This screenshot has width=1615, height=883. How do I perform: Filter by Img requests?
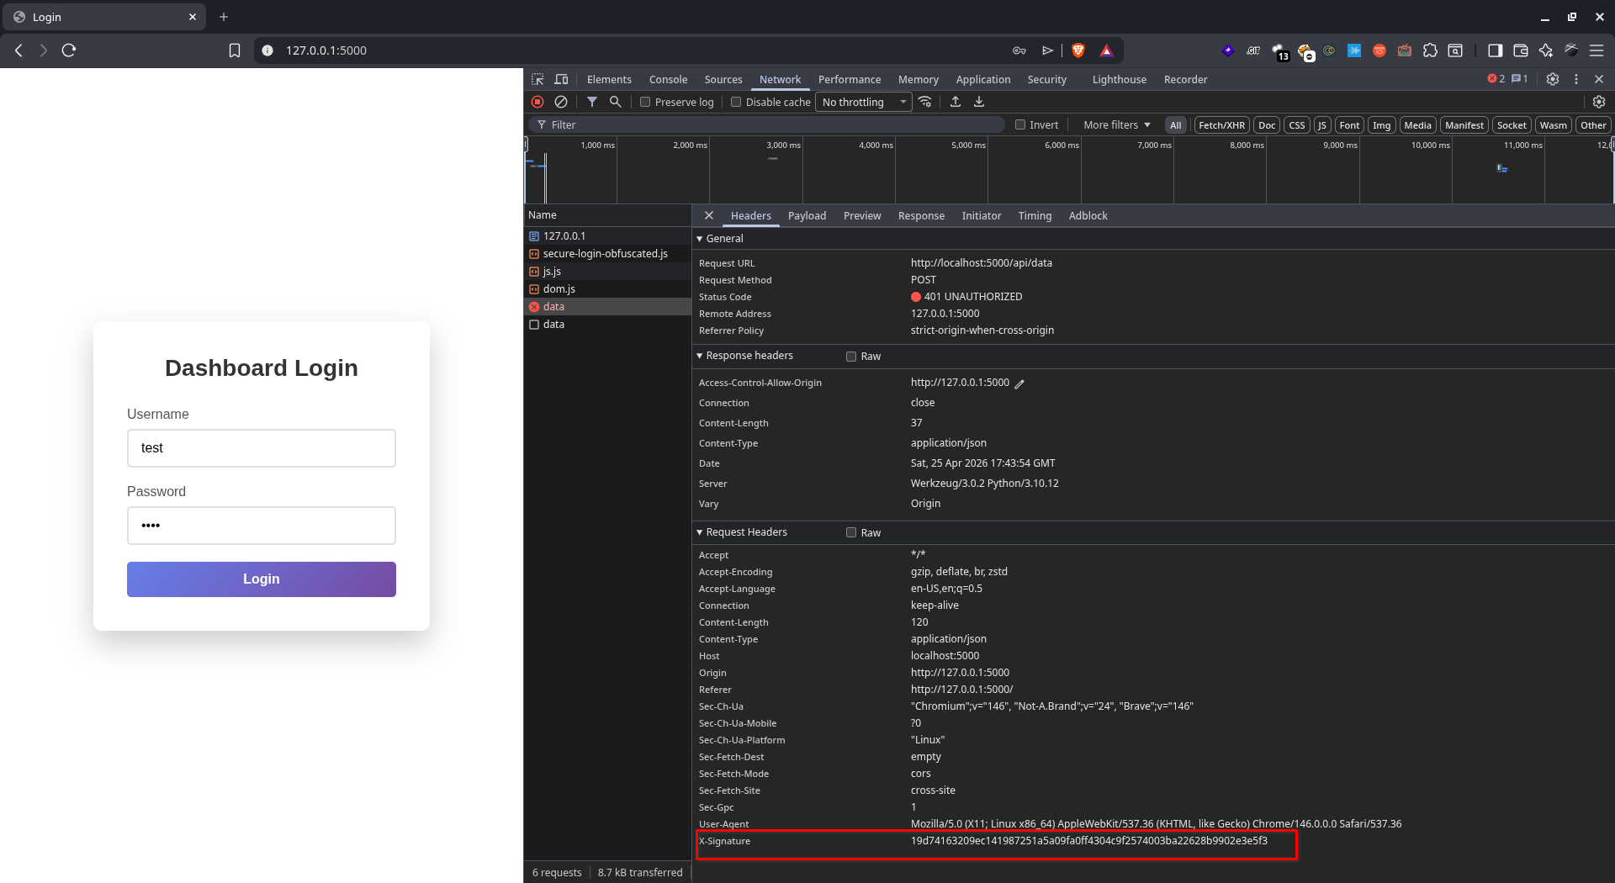[1382, 125]
